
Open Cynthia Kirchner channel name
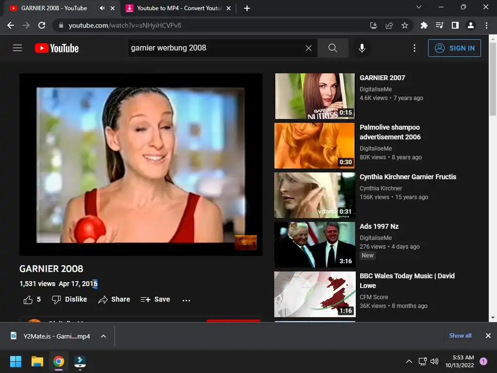click(381, 188)
